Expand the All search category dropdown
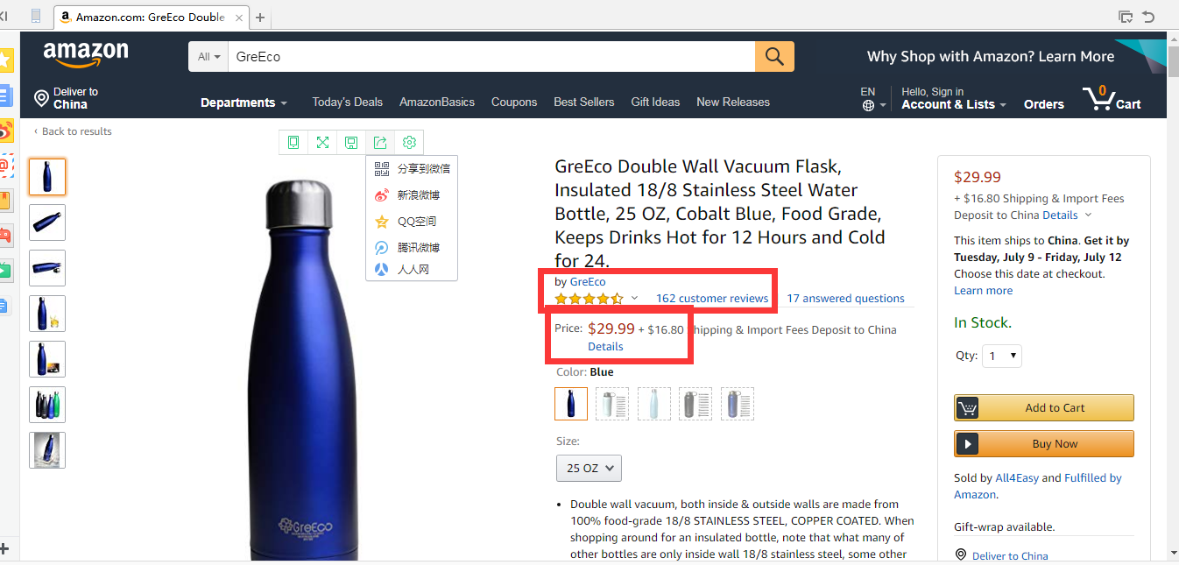Screen dimensions: 1179x565 [x=208, y=57]
